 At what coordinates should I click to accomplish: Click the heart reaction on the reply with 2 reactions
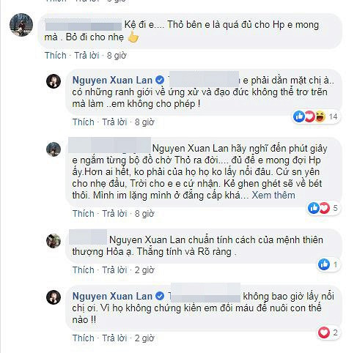[x=324, y=332]
